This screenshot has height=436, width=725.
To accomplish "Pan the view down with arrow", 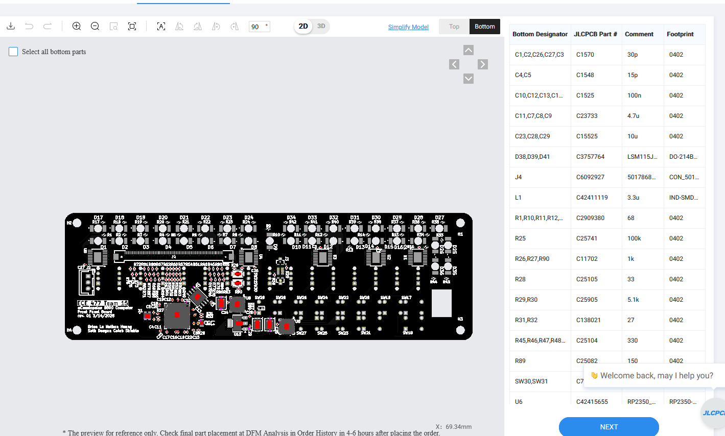I will pyautogui.click(x=469, y=79).
